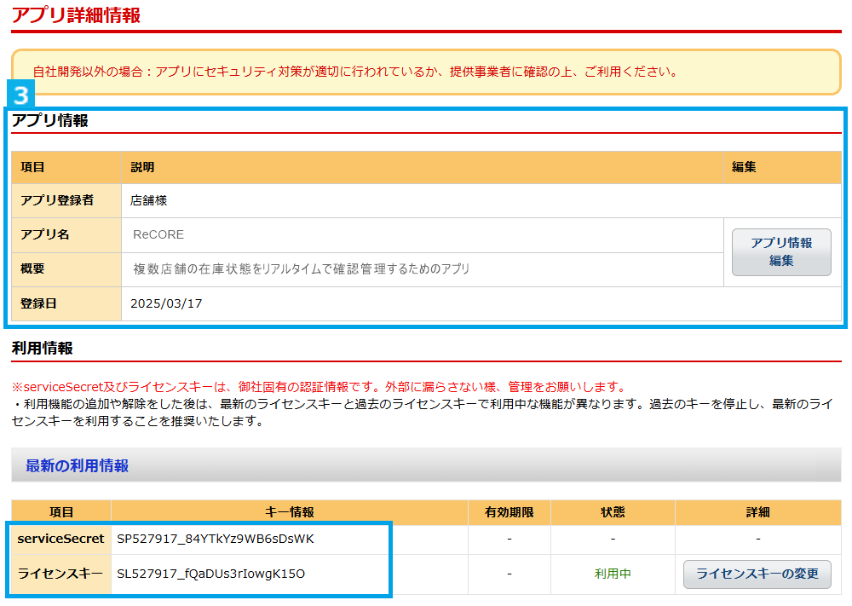Click the アプリ情報 section heading
This screenshot has height=606, width=852.
click(50, 120)
